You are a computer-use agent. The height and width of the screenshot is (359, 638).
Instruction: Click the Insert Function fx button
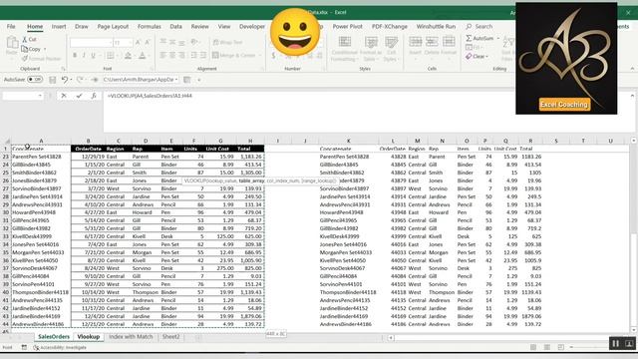[x=94, y=96]
